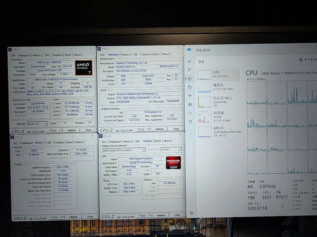Click CPU-Z app icon in the Graphics window title bar
This screenshot has height=237, width=317.
[x=101, y=136]
